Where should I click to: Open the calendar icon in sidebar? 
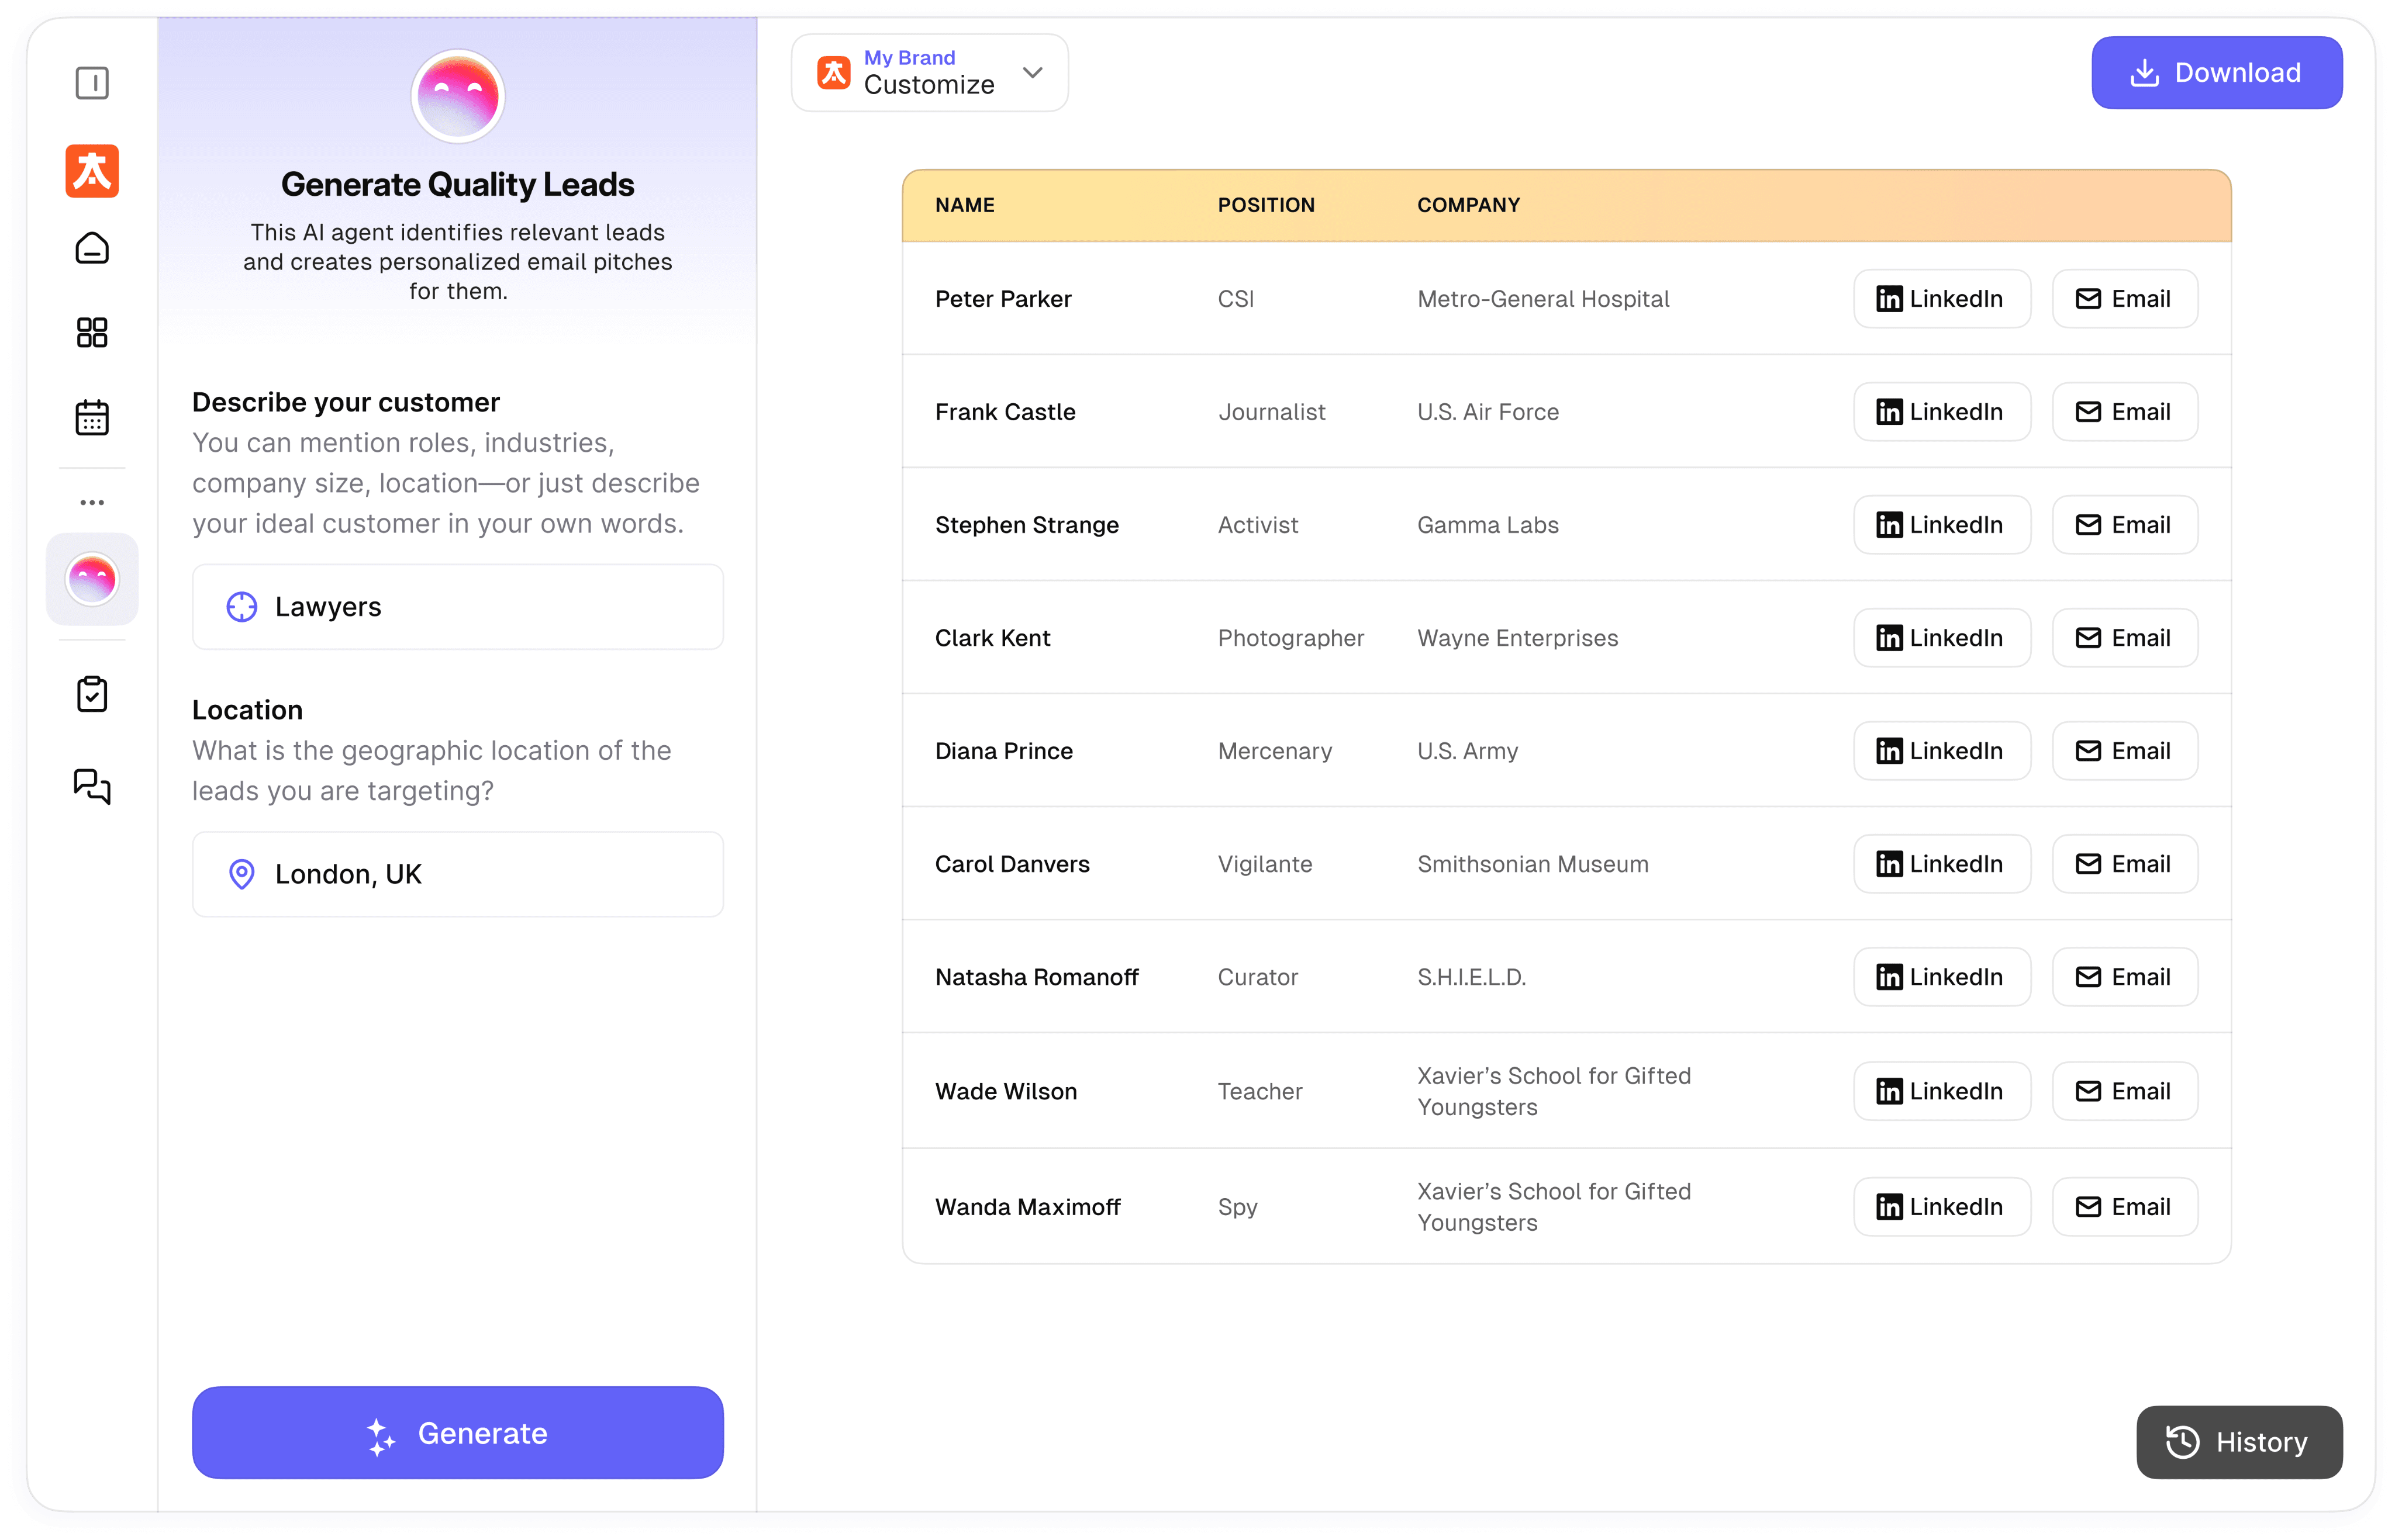92,417
